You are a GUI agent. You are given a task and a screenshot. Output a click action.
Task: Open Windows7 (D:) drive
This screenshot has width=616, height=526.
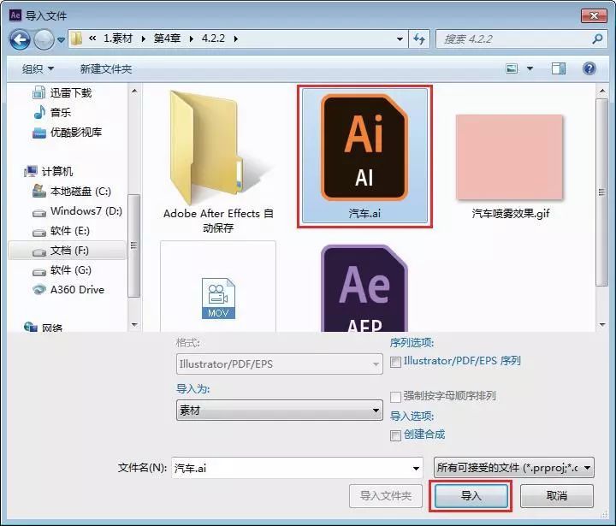[77, 211]
